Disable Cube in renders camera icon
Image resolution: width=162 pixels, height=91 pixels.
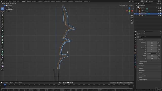pyautogui.click(x=160, y=10)
